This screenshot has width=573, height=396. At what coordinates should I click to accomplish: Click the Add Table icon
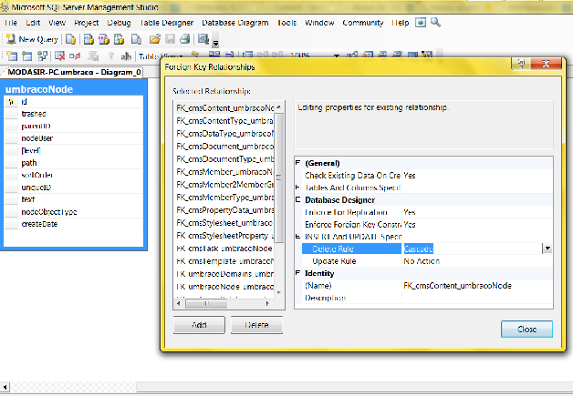pyautogui.click(x=27, y=56)
